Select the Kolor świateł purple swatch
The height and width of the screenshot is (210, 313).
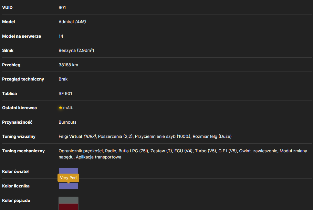[x=68, y=171]
